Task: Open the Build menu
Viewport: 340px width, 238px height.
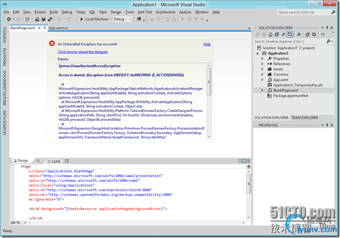Action: pyautogui.click(x=53, y=12)
